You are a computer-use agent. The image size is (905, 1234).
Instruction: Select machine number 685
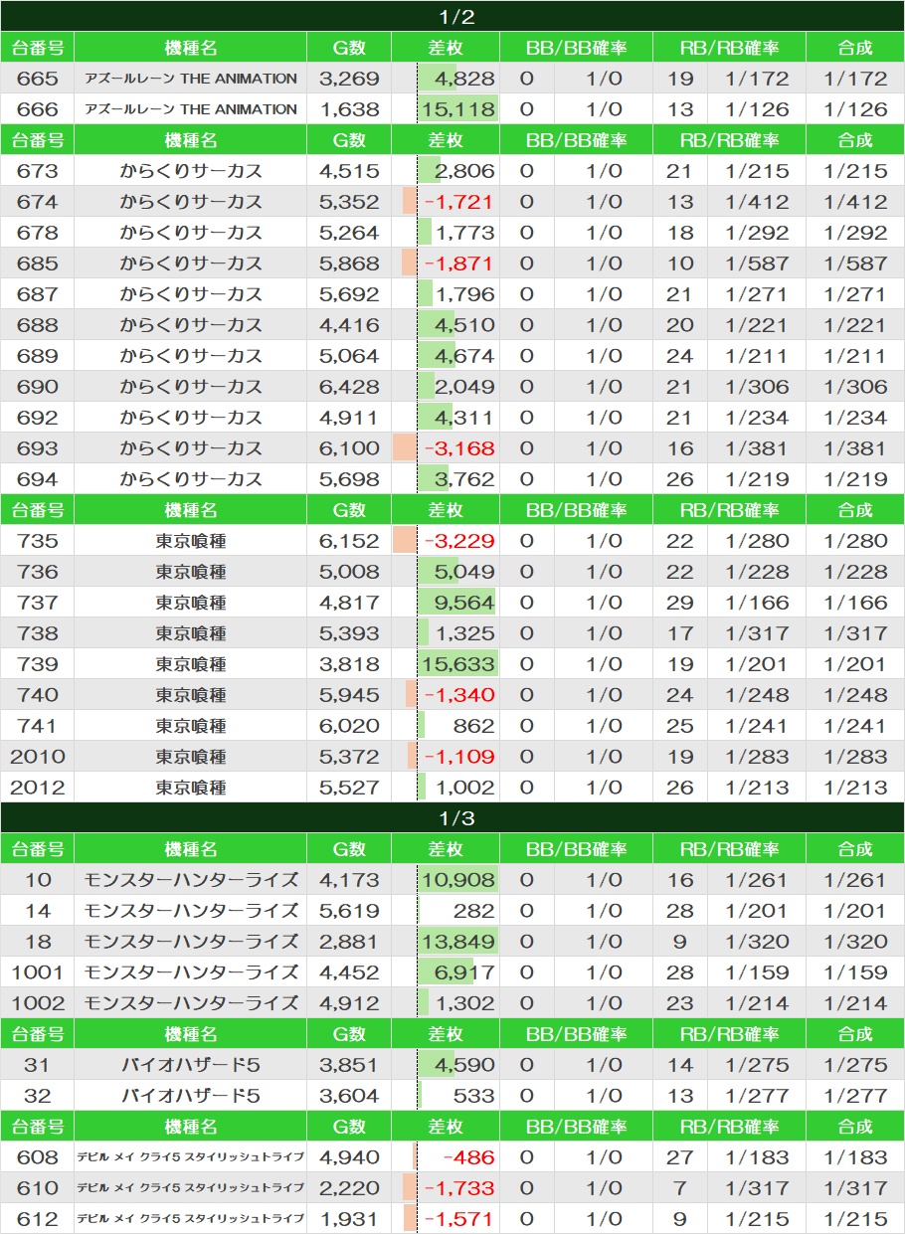pos(38,264)
